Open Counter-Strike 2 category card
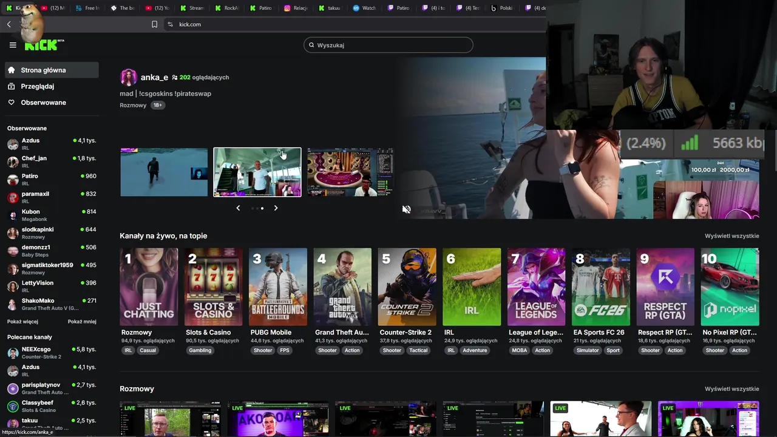This screenshot has width=777, height=437. [x=407, y=286]
